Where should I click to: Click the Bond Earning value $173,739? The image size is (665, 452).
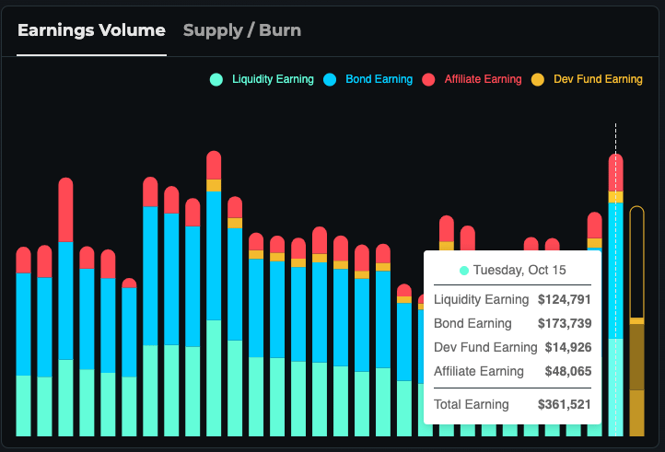click(x=564, y=324)
